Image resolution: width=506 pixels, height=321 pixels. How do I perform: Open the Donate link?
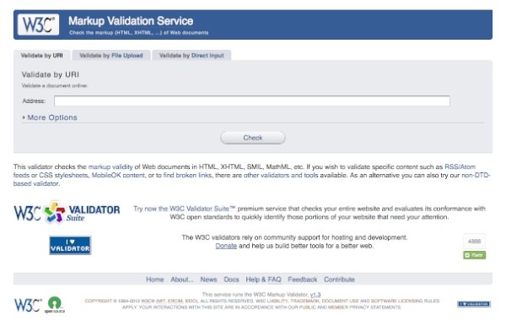tap(226, 246)
